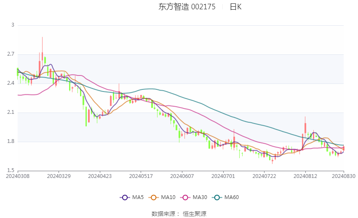Screen dimensions: 358x218
Task: Toggle the MA10 legend label
Action: (x=168, y=197)
